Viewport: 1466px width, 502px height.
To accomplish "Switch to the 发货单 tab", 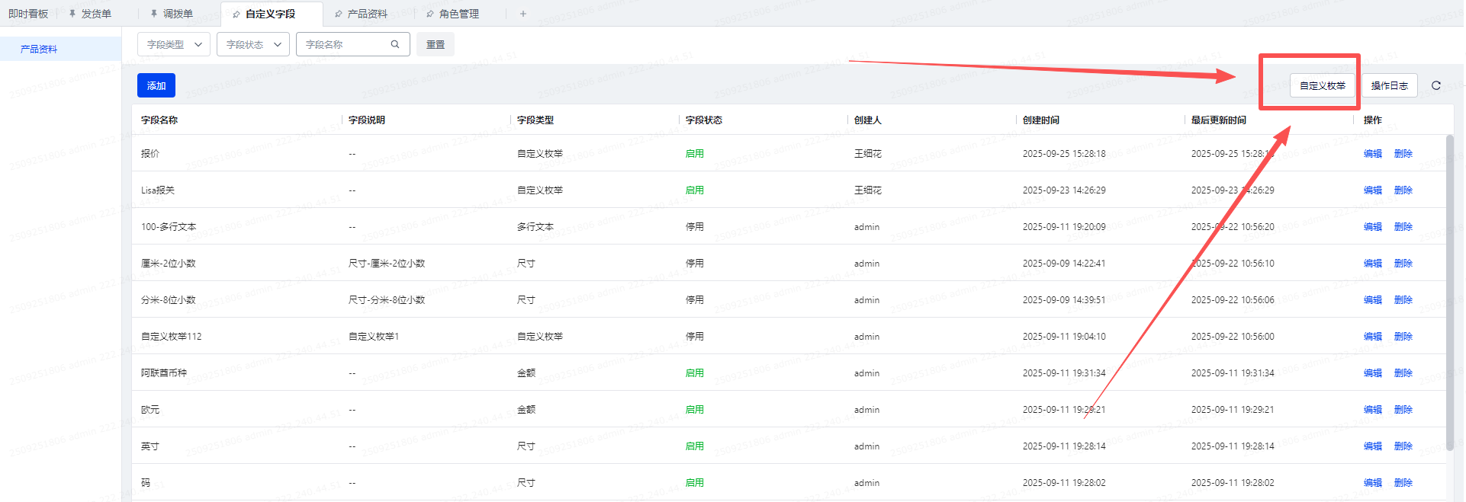I will coord(96,14).
